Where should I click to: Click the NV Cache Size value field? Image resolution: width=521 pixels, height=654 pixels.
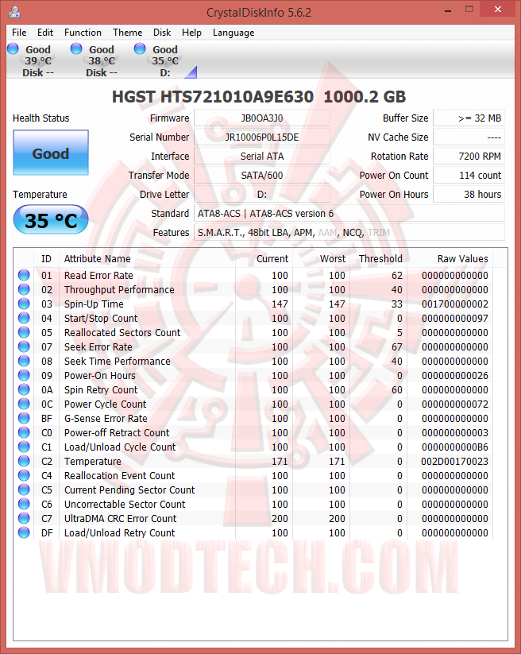(469, 137)
